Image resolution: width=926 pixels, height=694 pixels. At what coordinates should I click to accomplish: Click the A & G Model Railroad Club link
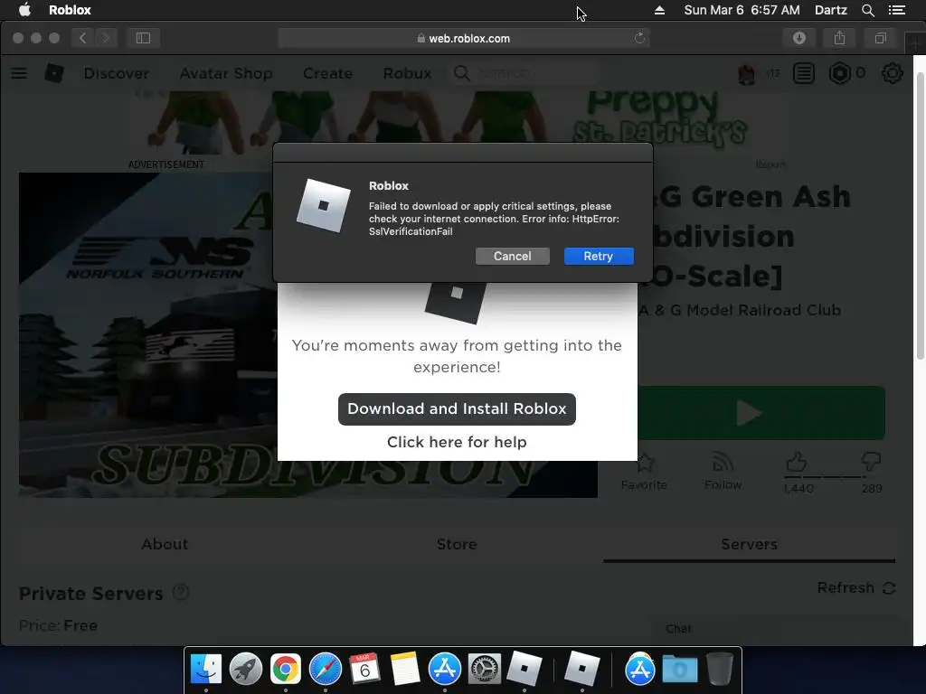(x=742, y=311)
